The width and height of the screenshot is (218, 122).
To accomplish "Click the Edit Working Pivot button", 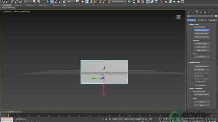I will [x=202, y=66].
